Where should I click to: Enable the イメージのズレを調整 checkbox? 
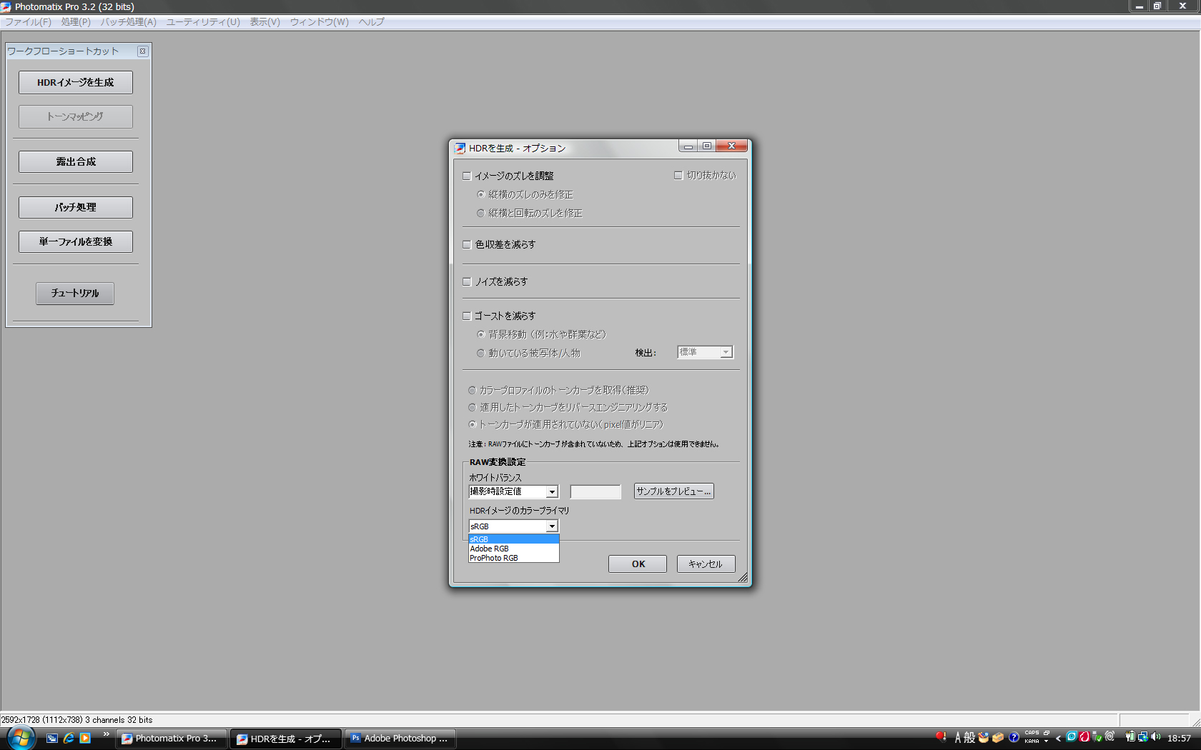467,176
